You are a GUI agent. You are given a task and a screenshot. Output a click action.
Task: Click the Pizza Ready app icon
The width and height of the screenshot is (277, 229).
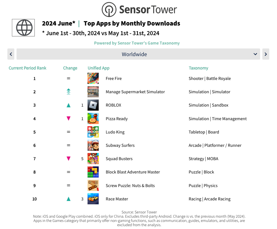(93, 119)
